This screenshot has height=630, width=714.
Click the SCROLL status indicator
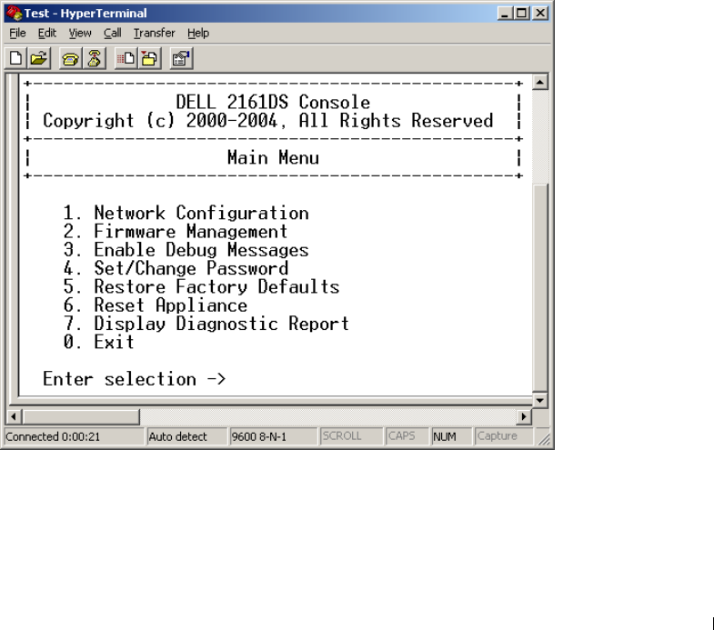[350, 436]
